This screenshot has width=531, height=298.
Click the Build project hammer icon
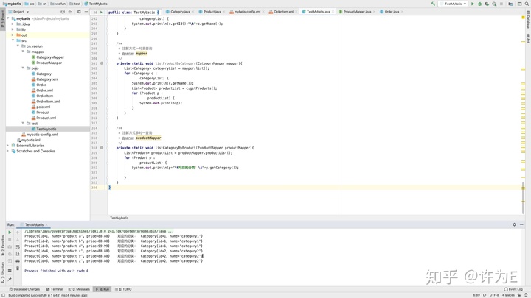(433, 4)
